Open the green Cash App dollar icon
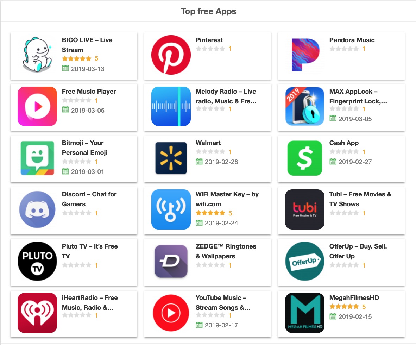This screenshot has width=416, height=345. point(304,158)
